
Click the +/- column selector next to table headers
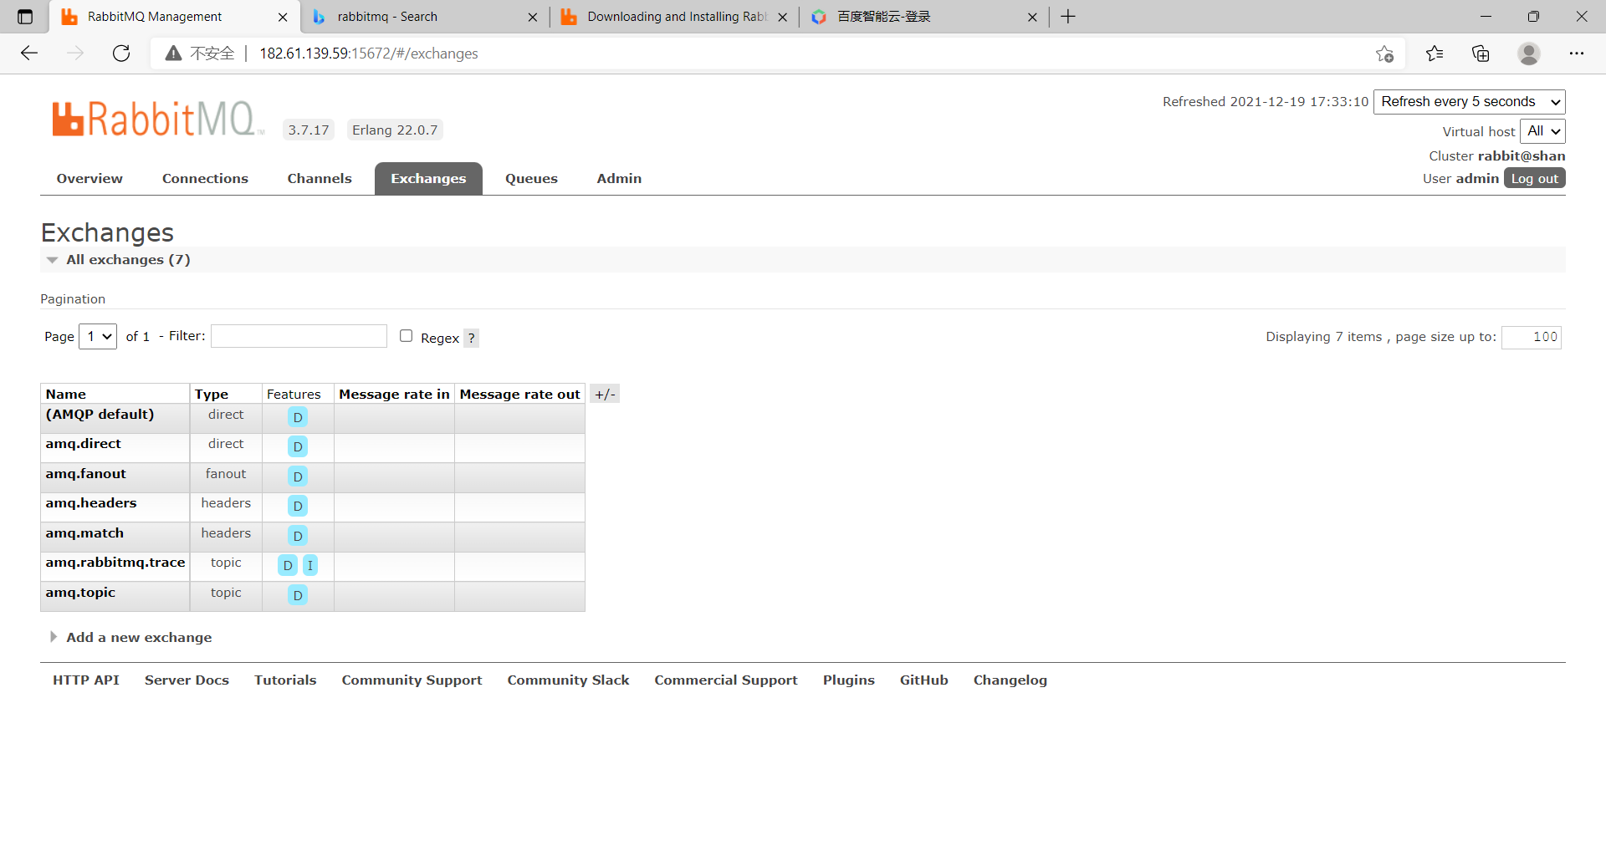click(x=604, y=393)
